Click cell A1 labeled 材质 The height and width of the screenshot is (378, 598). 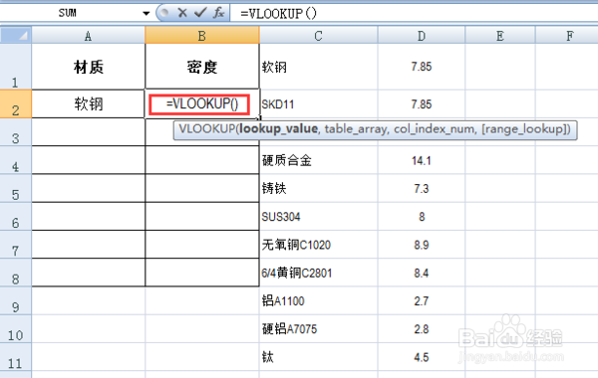point(89,67)
